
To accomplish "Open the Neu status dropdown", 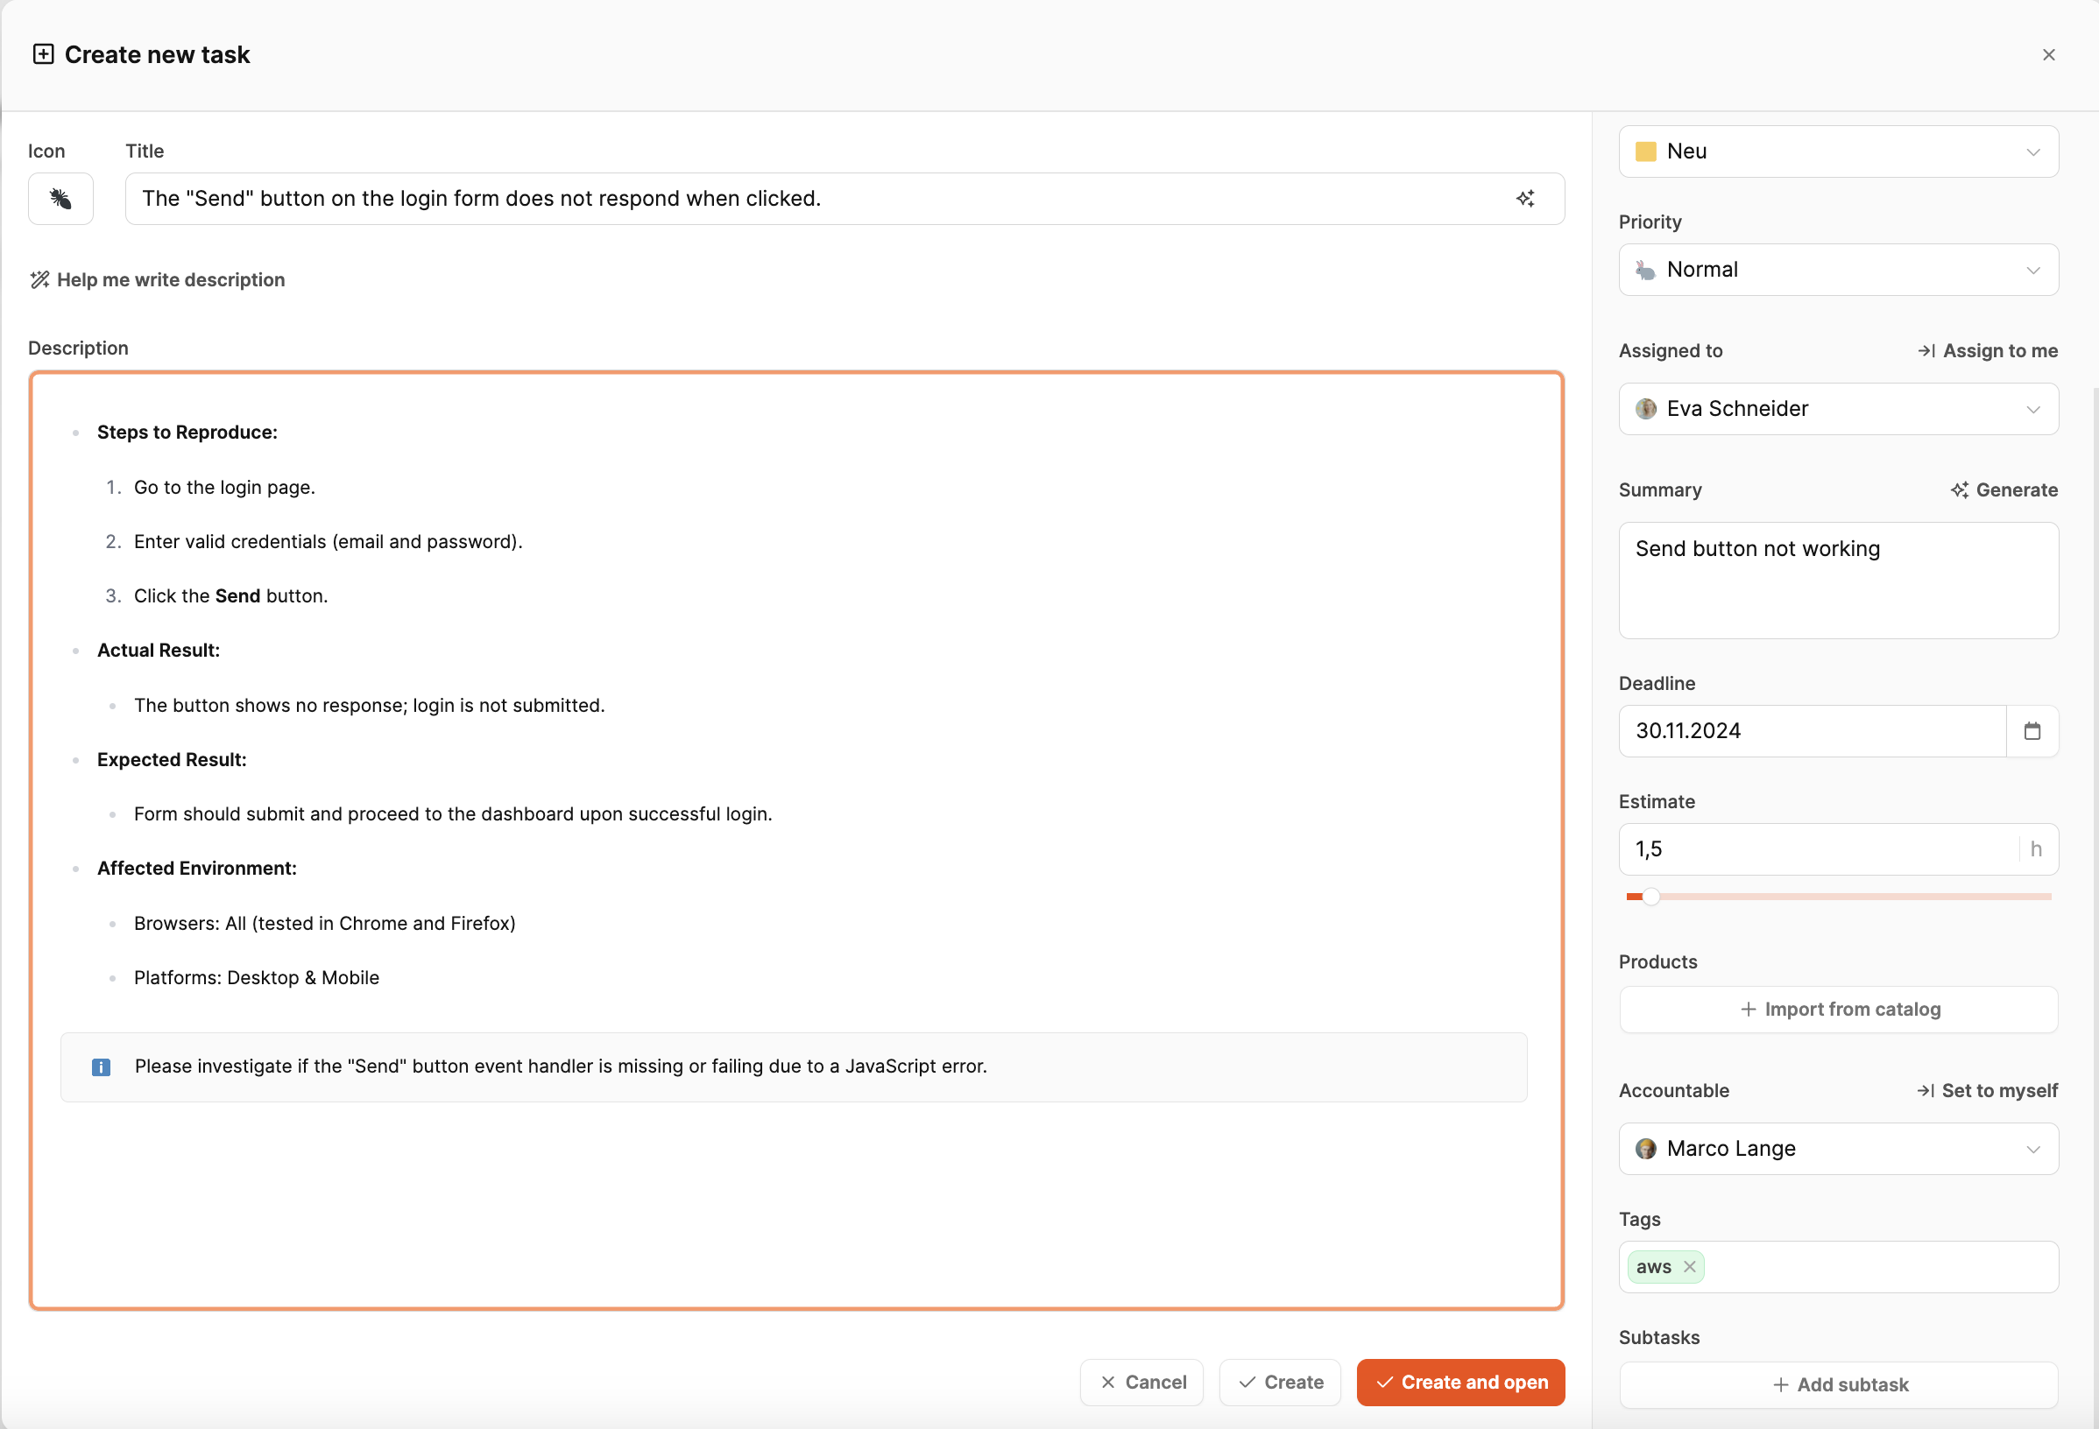I will (1838, 151).
